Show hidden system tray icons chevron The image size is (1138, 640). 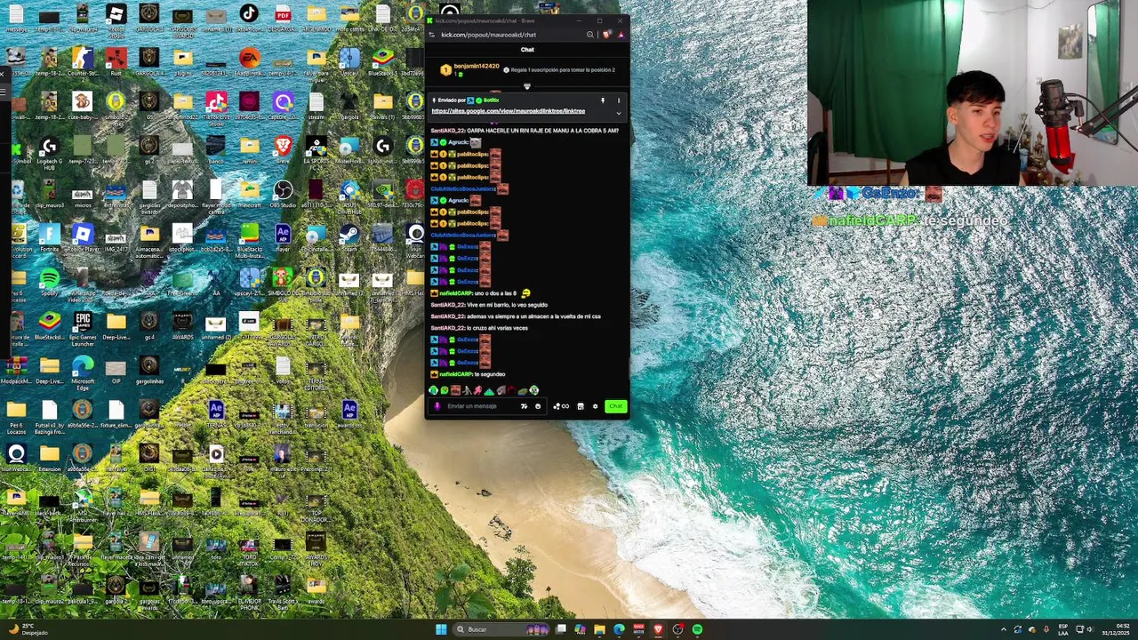click(x=1004, y=629)
